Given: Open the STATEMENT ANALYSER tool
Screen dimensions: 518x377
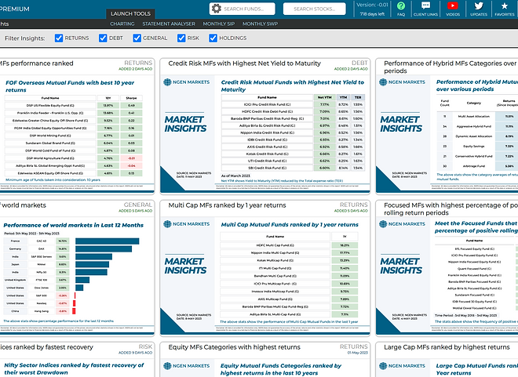Looking at the screenshot, I should [x=169, y=24].
